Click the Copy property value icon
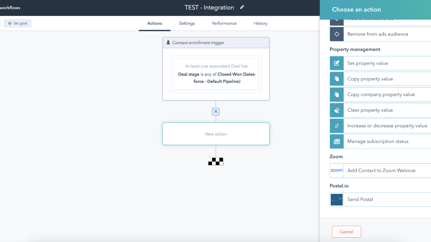This screenshot has width=431, height=242. [336, 79]
